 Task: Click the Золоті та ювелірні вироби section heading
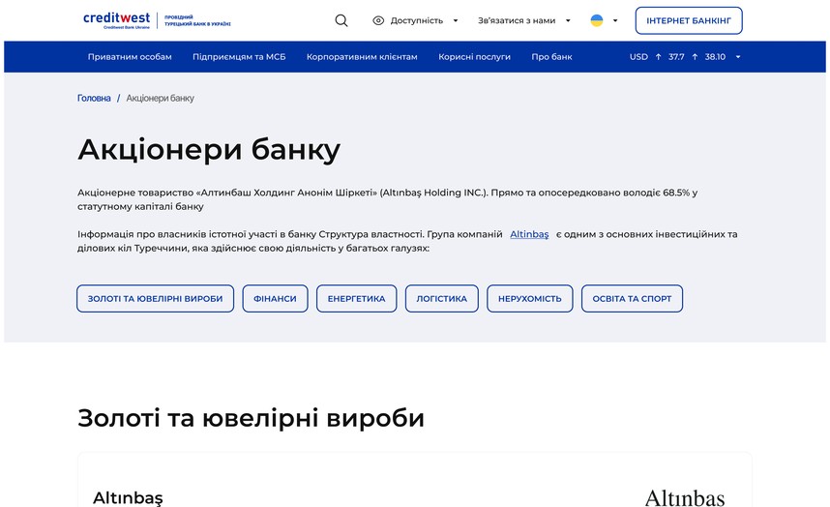tap(251, 418)
